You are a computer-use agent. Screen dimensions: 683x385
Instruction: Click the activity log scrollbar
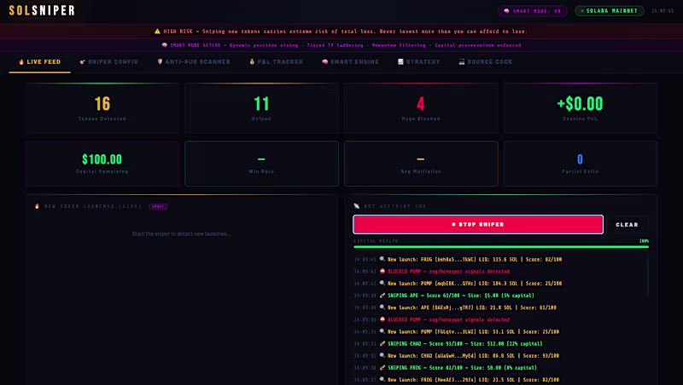point(648,275)
